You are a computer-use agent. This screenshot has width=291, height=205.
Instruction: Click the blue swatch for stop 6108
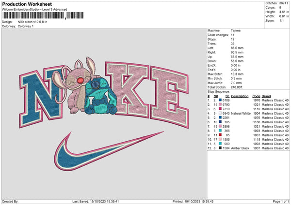click(x=220, y=100)
